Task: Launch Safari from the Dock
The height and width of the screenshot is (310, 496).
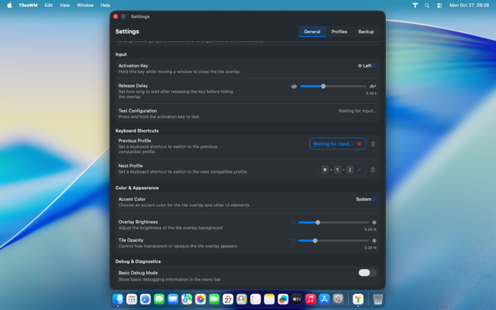Action: [x=145, y=299]
